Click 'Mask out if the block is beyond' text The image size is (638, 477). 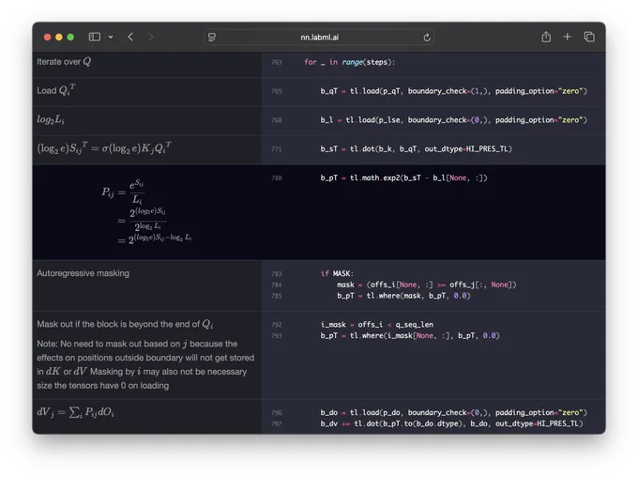(125, 324)
